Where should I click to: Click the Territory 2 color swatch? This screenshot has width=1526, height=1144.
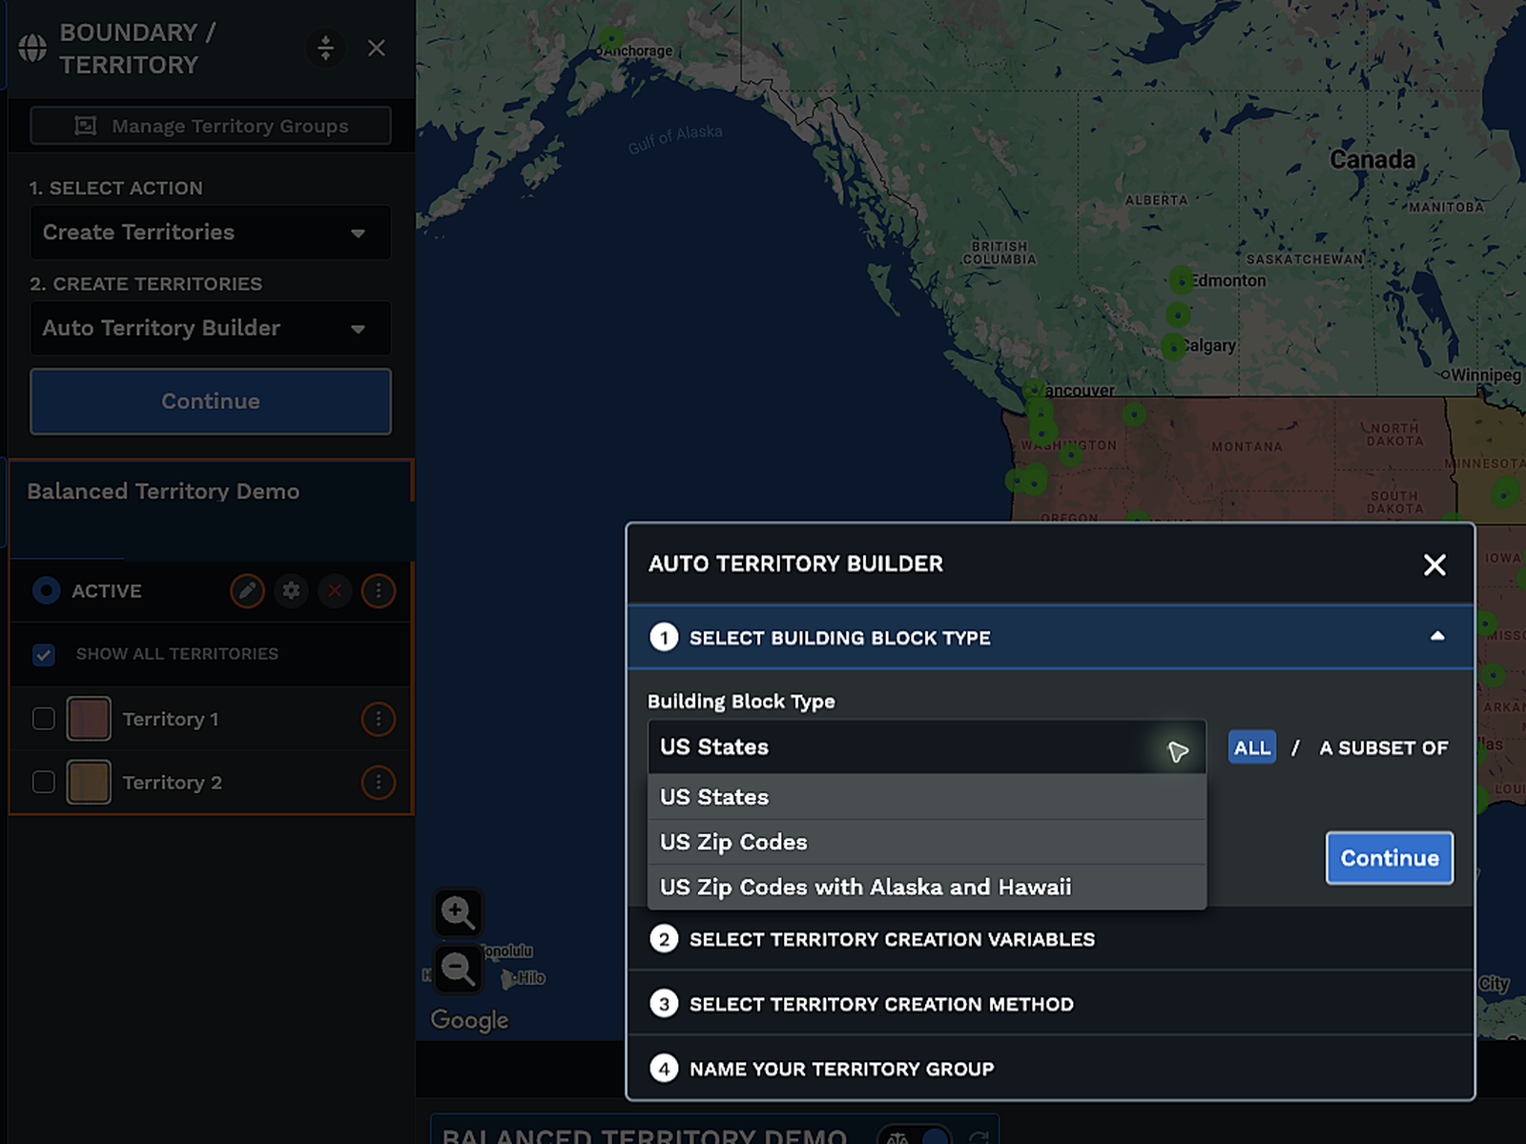(x=89, y=783)
